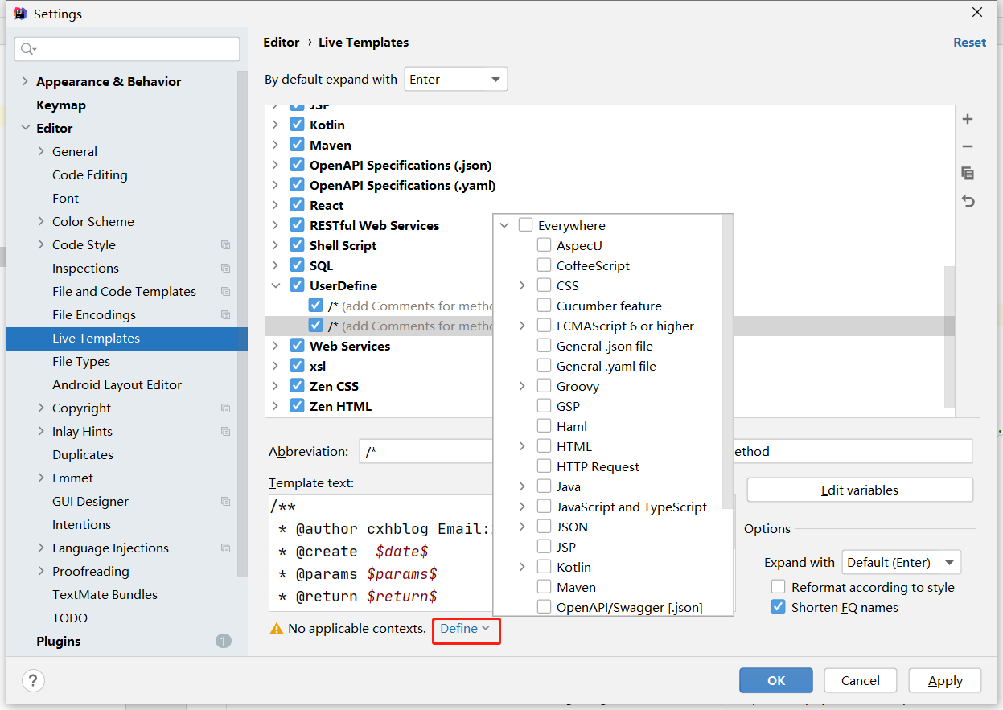Click into the Abbreviation field
1003x710 pixels.
click(425, 451)
